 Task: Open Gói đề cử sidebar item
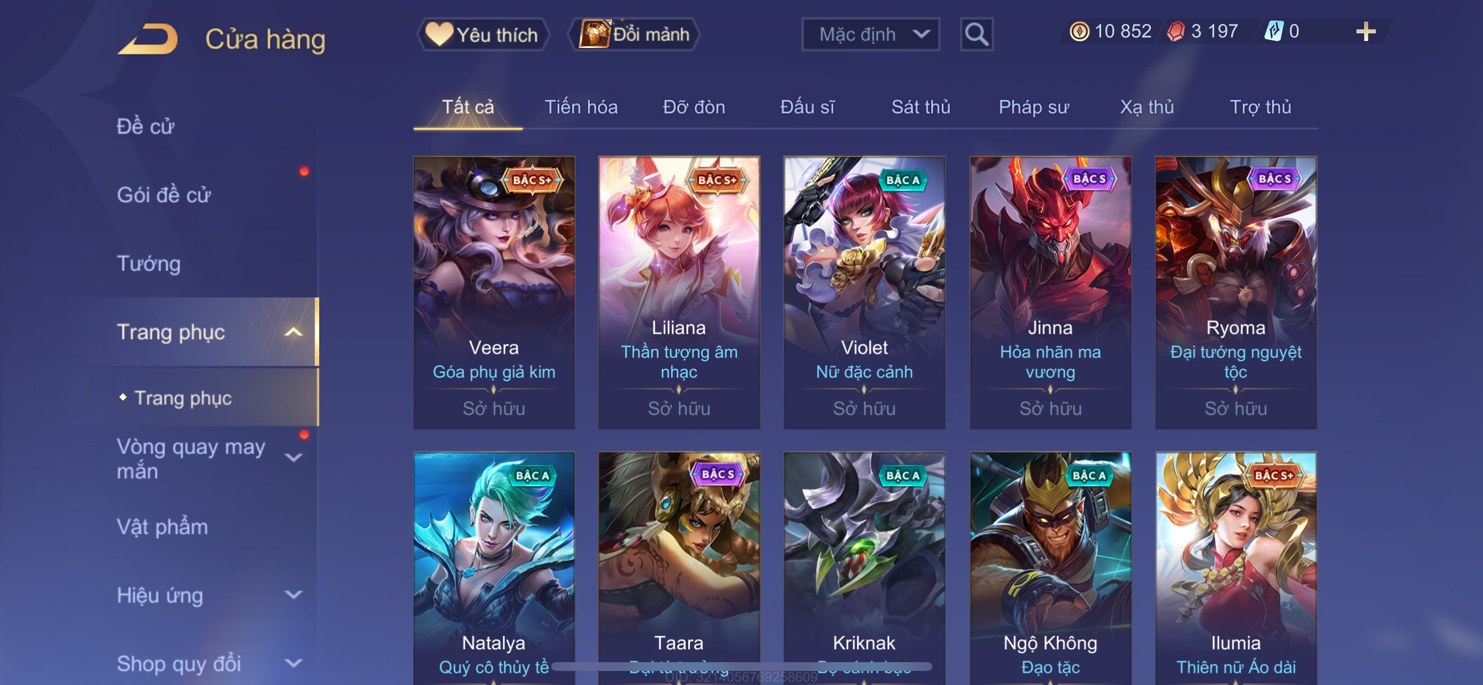point(163,195)
